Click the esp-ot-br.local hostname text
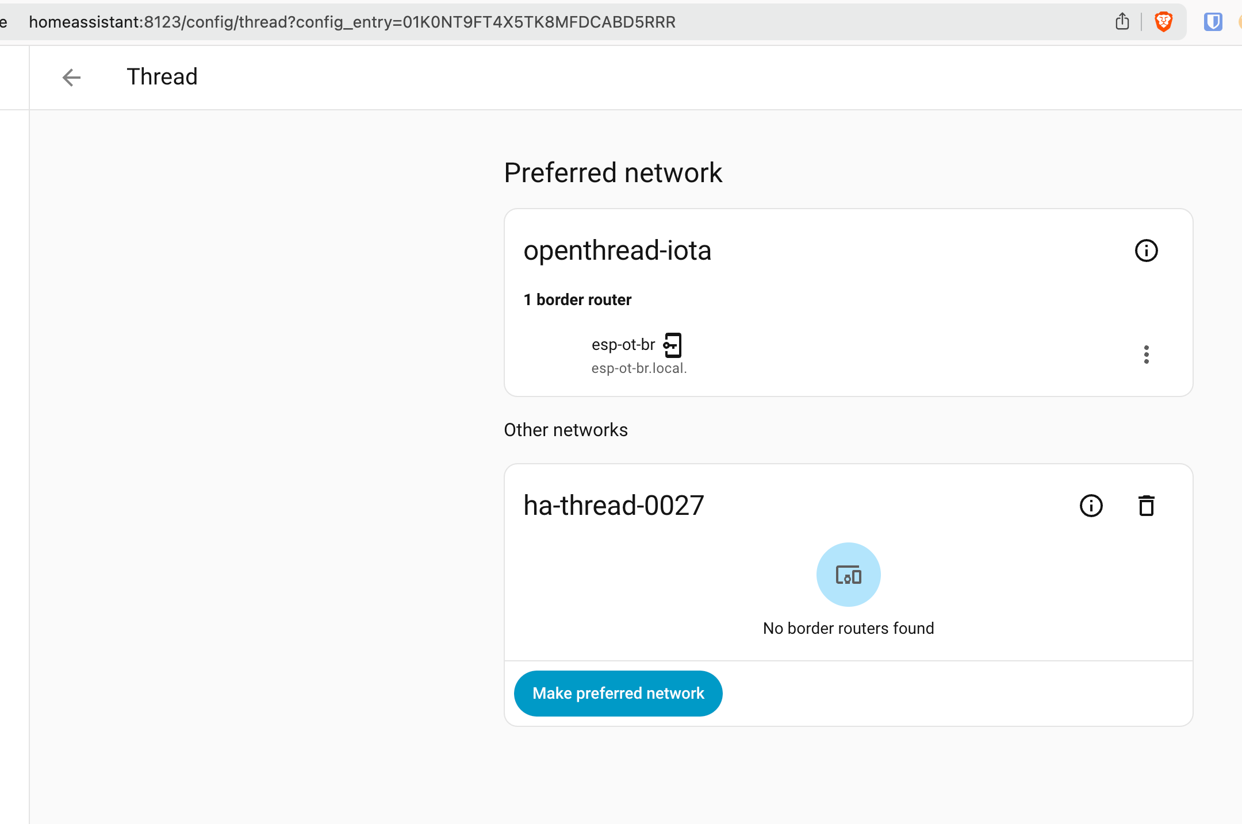This screenshot has width=1242, height=824. click(x=638, y=368)
